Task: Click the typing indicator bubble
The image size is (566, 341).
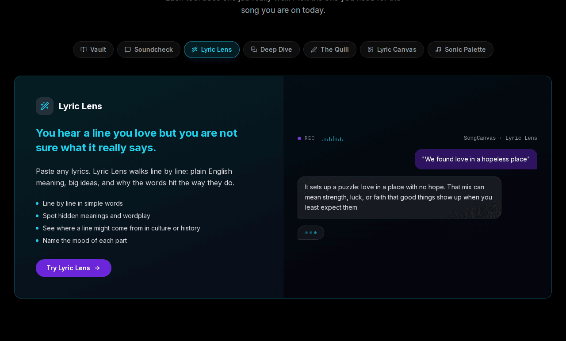Action: click(311, 233)
